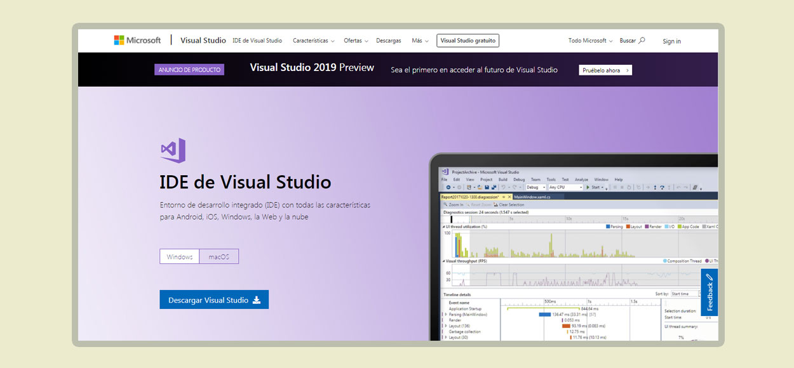Click the Visual Studio gratuito button
The image size is (794, 368).
point(468,41)
